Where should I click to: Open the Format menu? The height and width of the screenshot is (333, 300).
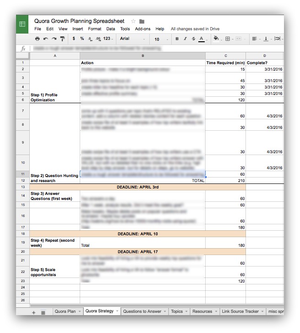(x=94, y=29)
